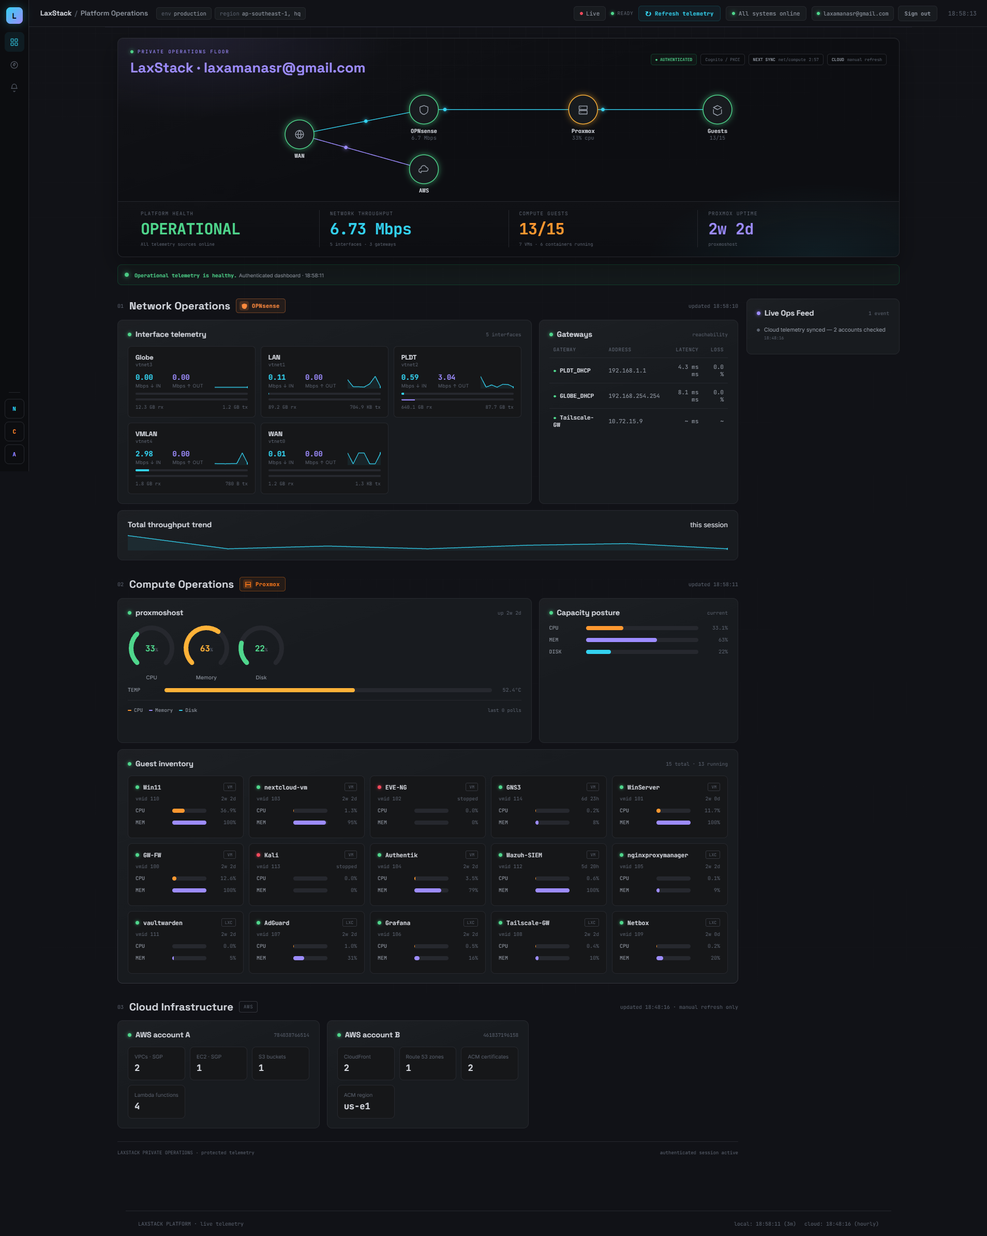Viewport: 987px width, 1236px height.
Task: Open the Kali guest card
Action: 307,875
